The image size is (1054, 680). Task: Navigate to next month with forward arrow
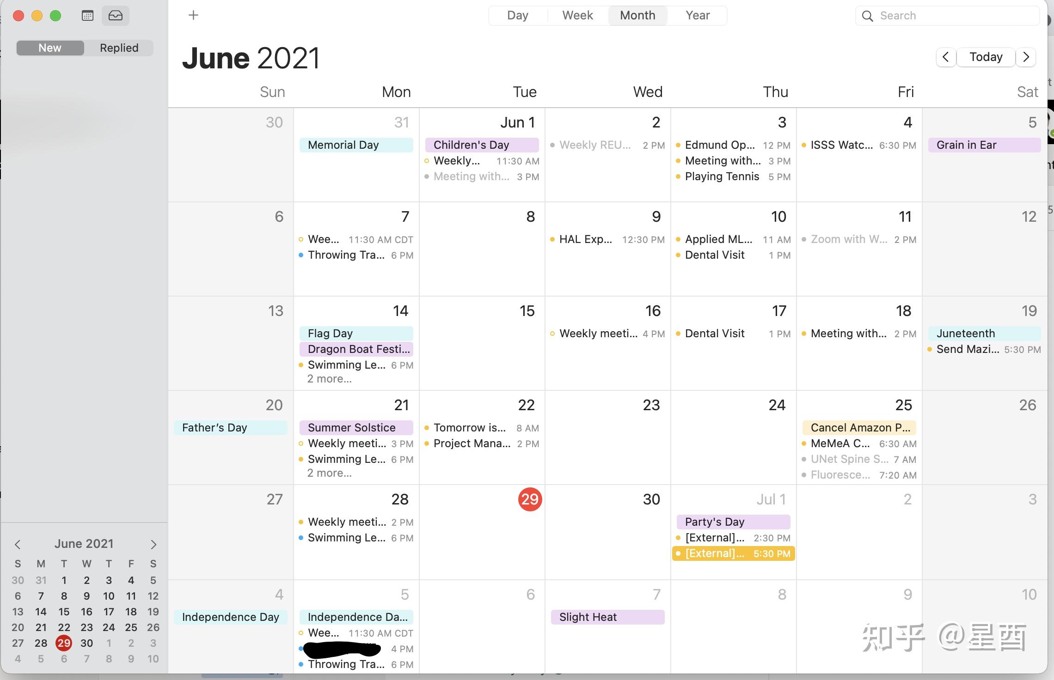(x=1029, y=56)
